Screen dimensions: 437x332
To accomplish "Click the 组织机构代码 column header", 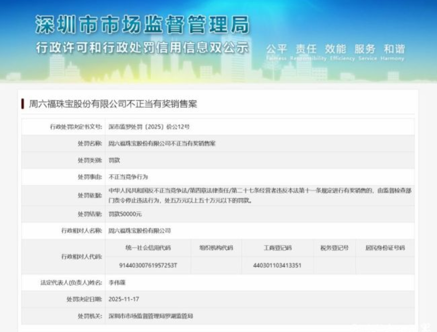I will coord(216,248).
